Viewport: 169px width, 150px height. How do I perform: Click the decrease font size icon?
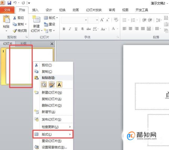tap(107, 20)
